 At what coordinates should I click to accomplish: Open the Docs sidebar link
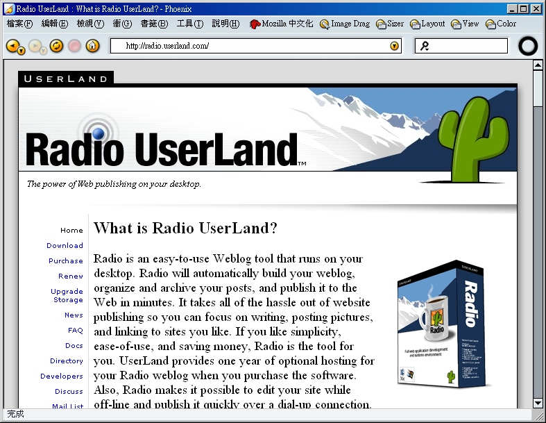click(74, 346)
